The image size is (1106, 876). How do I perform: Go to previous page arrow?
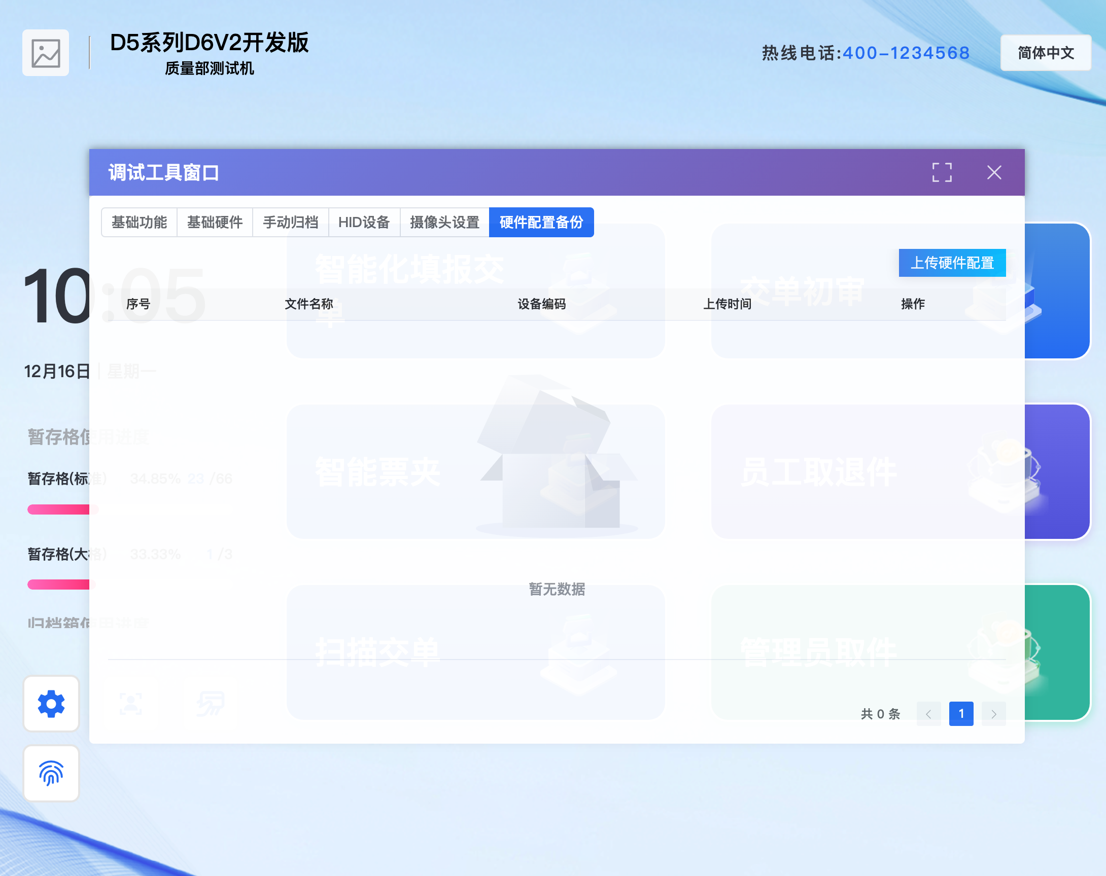point(928,713)
